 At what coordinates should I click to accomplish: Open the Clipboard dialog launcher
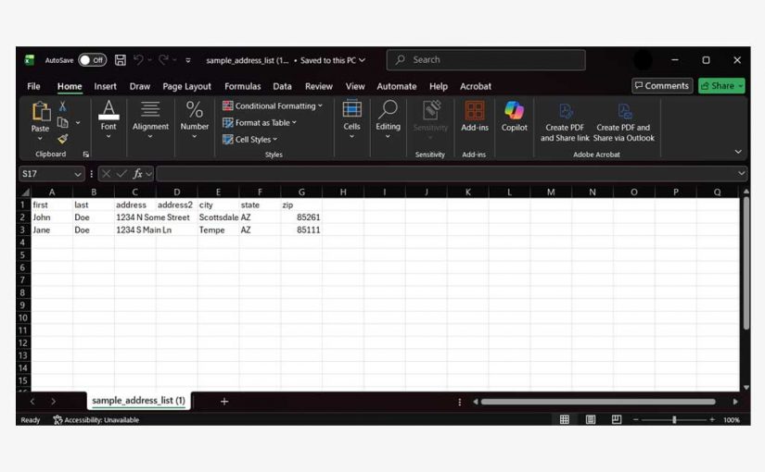tap(86, 155)
